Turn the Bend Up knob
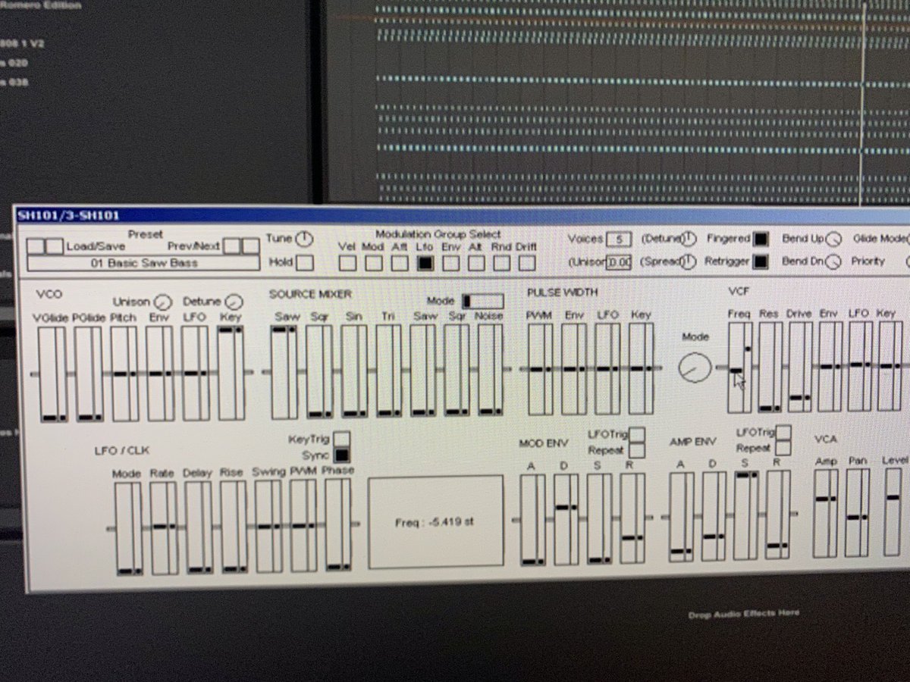Image resolution: width=910 pixels, height=682 pixels. [x=833, y=239]
